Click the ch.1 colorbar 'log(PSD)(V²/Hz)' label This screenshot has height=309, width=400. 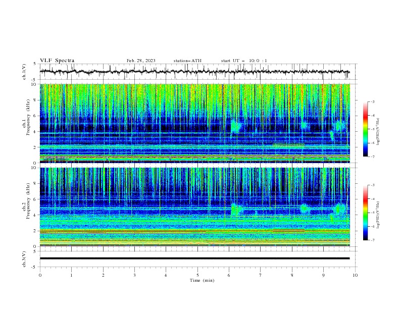click(378, 132)
